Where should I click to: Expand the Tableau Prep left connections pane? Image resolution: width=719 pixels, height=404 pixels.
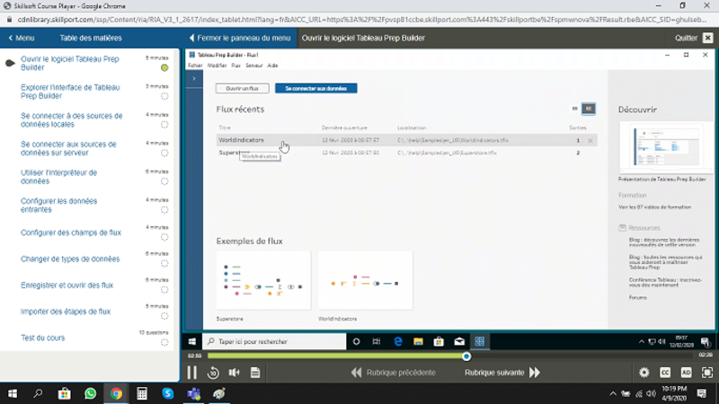pos(194,79)
